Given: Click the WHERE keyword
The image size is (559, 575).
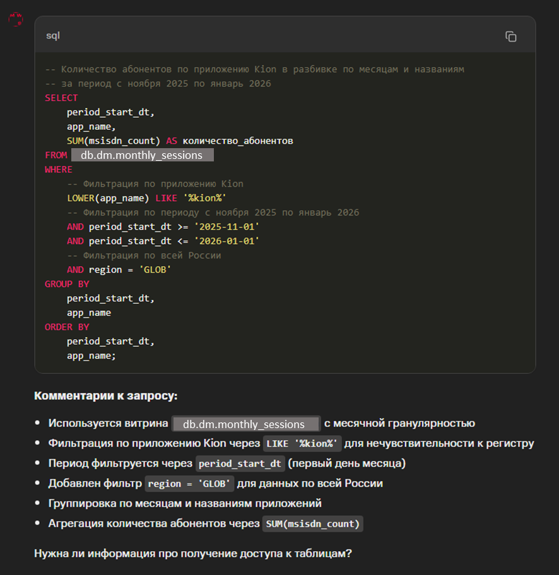Looking at the screenshot, I should pyautogui.click(x=59, y=170).
